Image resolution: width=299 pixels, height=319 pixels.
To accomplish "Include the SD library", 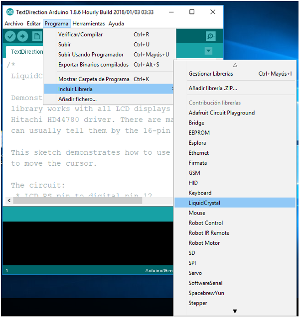I will (235, 253).
